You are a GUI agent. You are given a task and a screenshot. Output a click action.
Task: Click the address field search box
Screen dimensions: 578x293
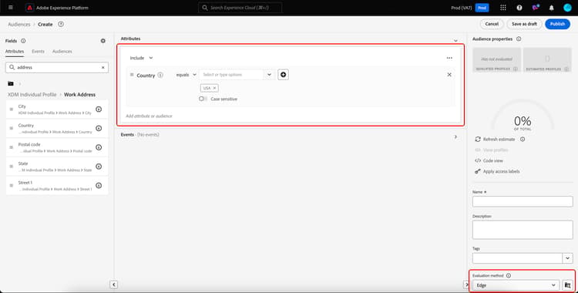(x=57, y=68)
